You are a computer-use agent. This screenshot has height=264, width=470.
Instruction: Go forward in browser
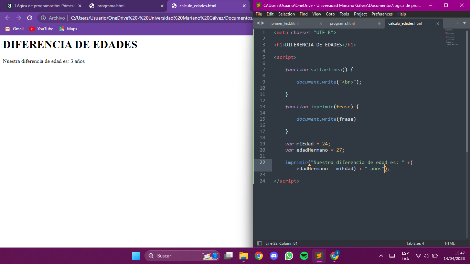(19, 18)
